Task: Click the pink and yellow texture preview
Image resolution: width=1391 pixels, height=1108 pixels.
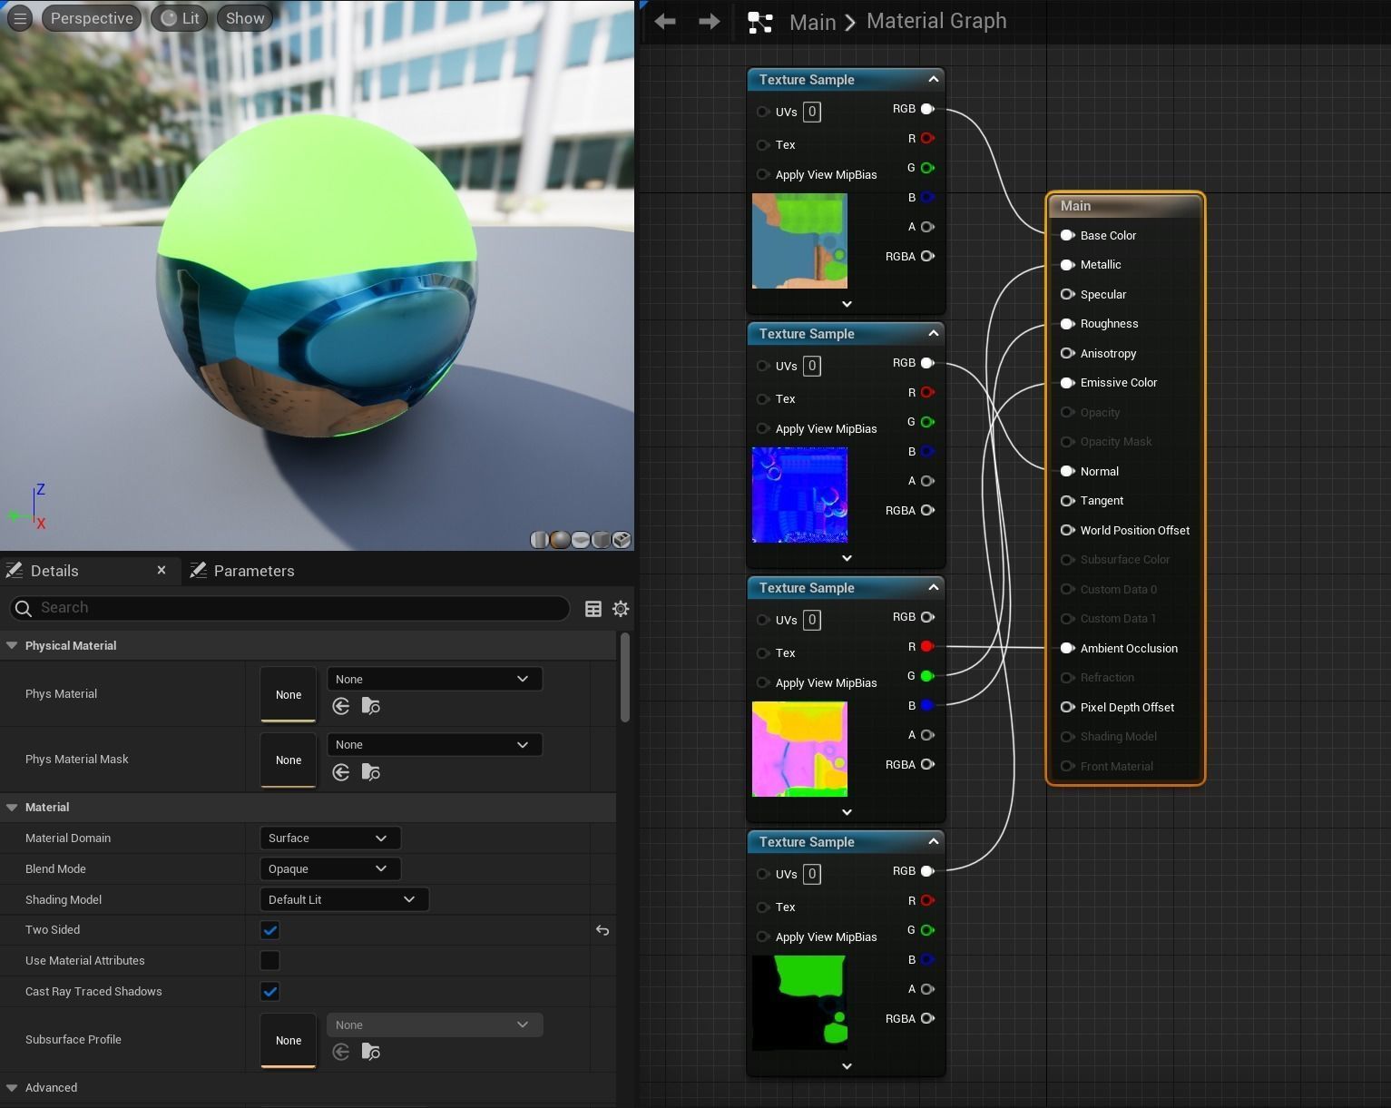Action: click(x=799, y=749)
